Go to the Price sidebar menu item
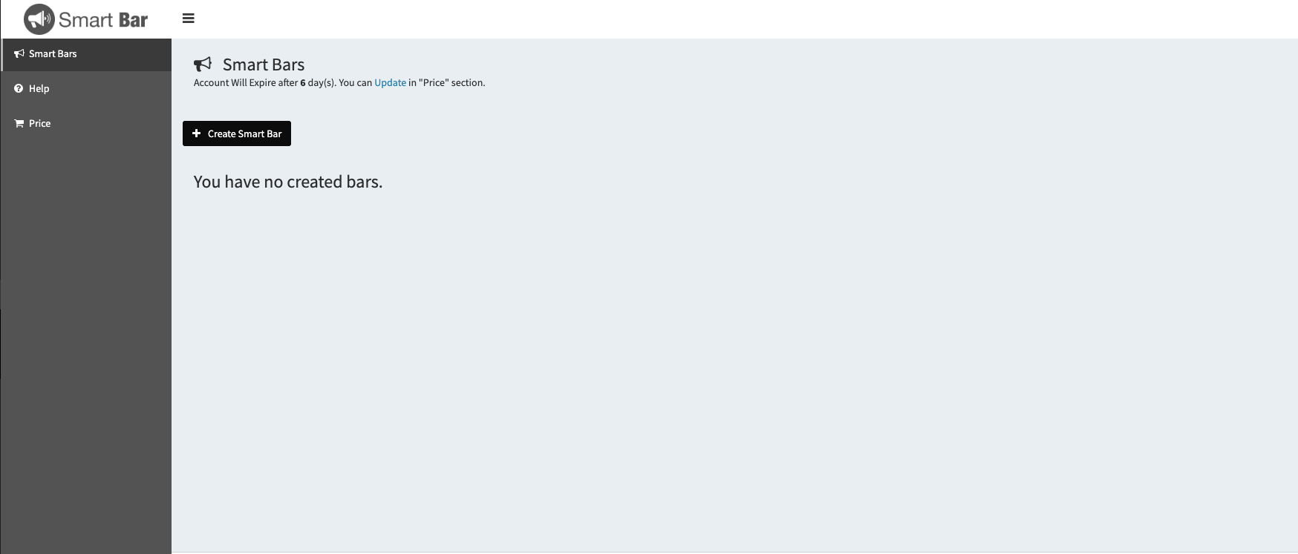Image resolution: width=1298 pixels, height=554 pixels. (40, 124)
